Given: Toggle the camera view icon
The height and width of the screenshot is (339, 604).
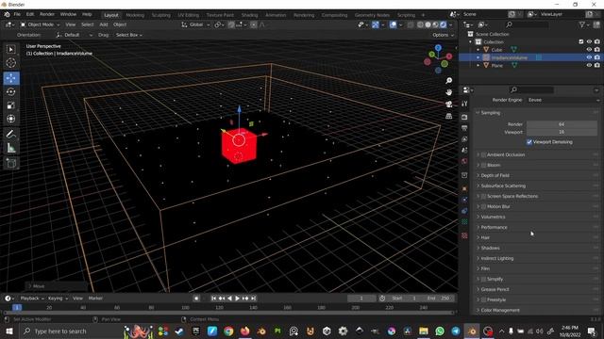Looking at the screenshot, I should (x=449, y=105).
